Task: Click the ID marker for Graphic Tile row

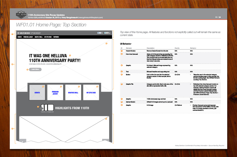Action: tap(122, 84)
